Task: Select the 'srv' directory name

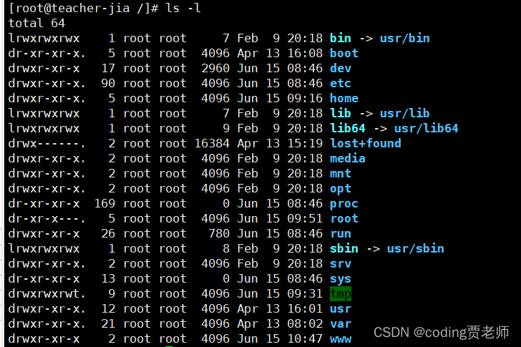Action: click(340, 264)
